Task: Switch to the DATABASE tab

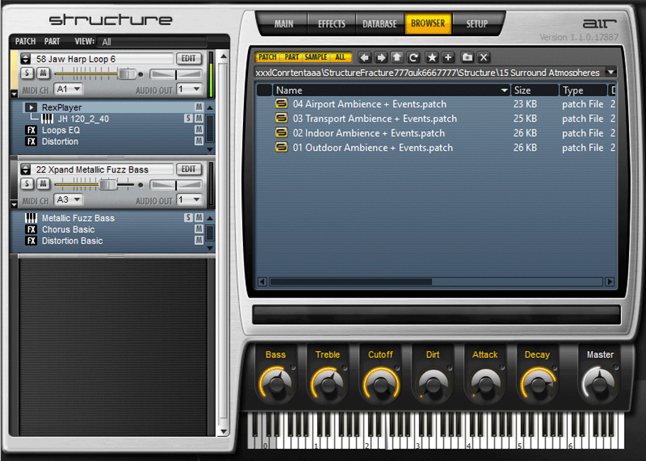Action: click(379, 23)
